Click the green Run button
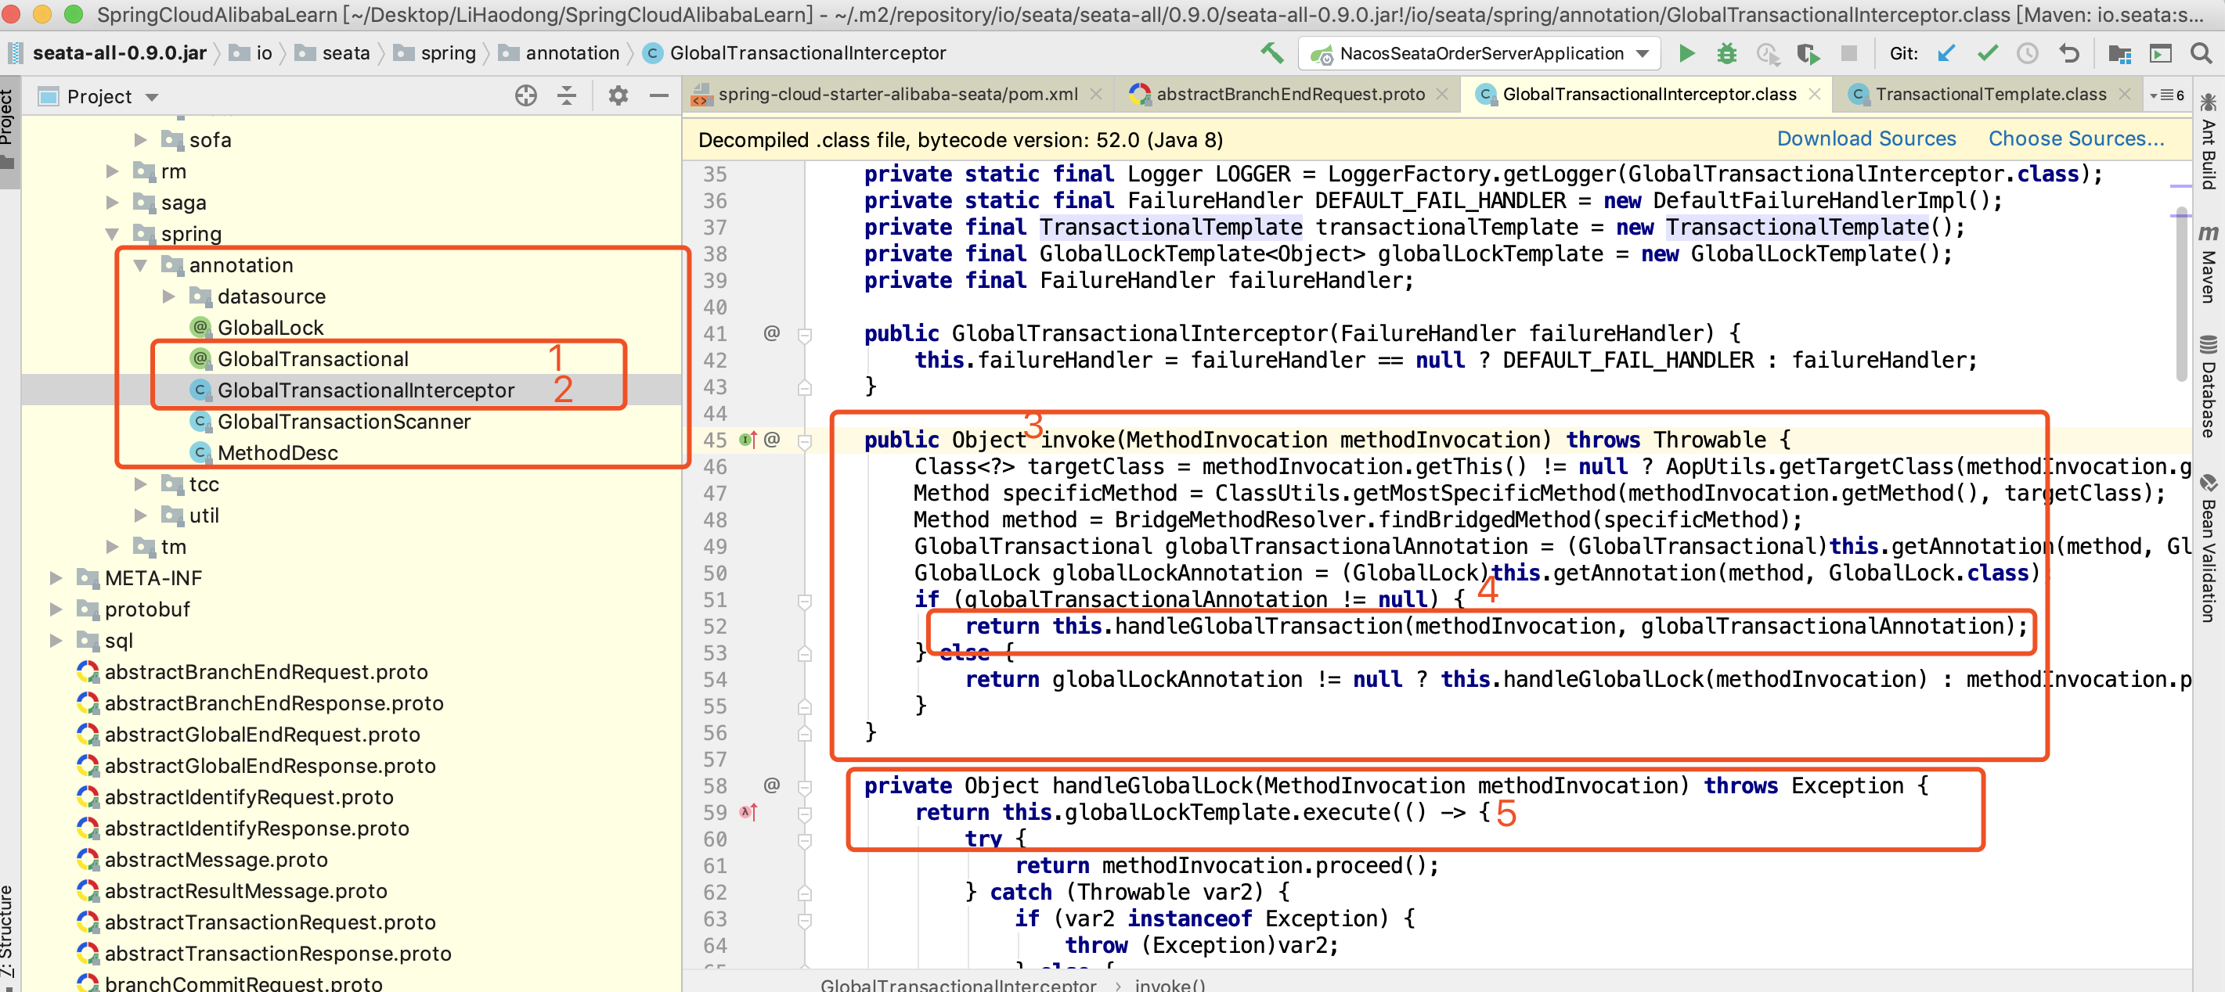The image size is (2225, 992). tap(1686, 53)
